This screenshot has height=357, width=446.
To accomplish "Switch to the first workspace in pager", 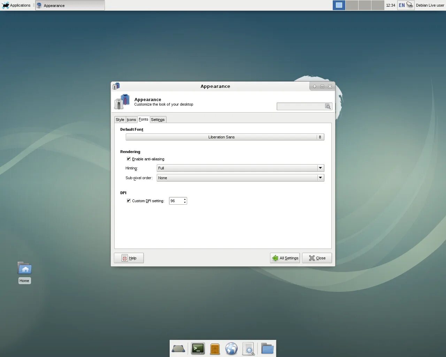I will point(339,5).
